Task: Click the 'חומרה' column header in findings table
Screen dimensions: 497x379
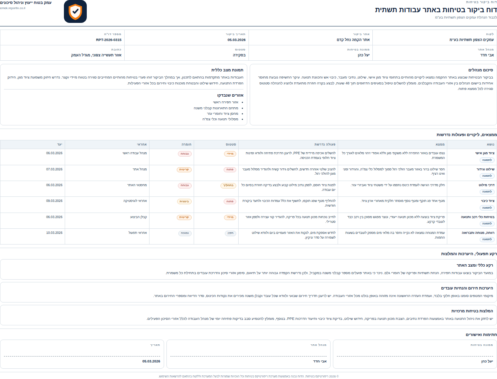Action: point(186,145)
